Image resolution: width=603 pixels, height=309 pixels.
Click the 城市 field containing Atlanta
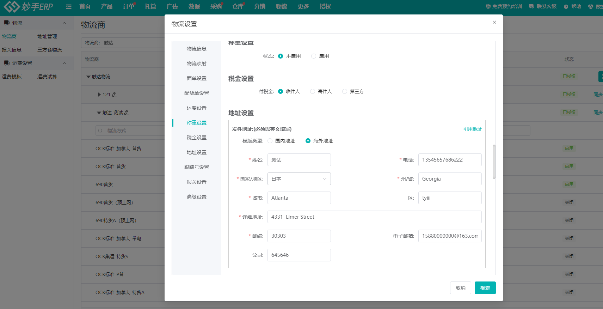[x=299, y=198]
